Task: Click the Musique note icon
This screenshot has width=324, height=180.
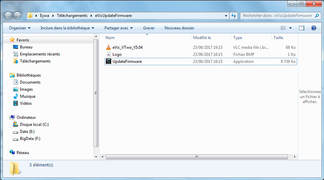Action: click(x=15, y=96)
